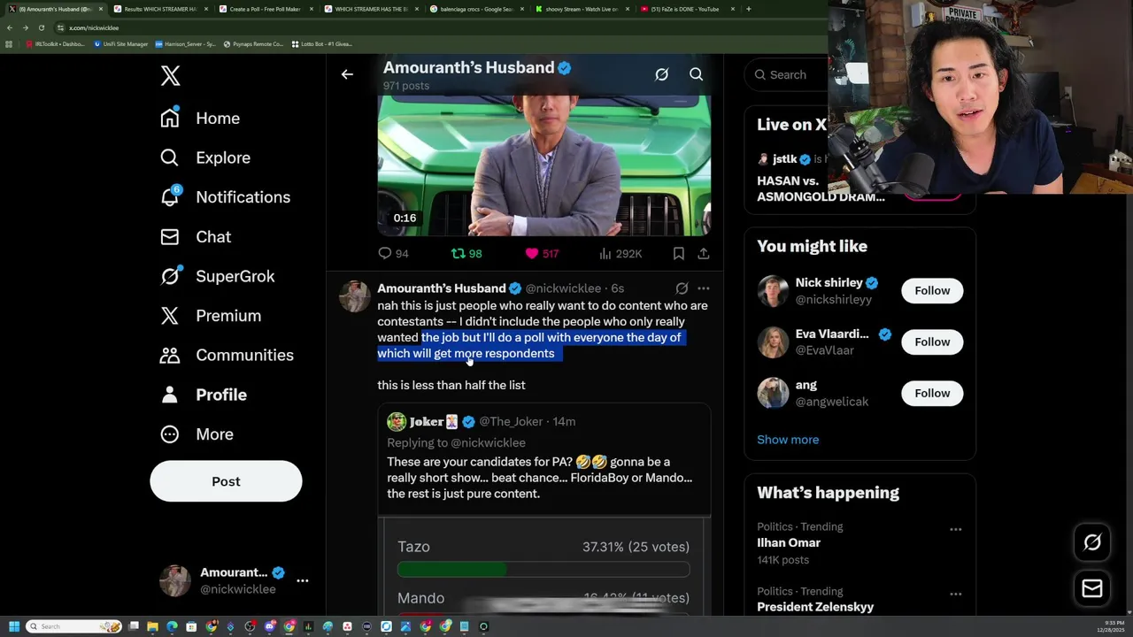Open Explore in the sidebar
This screenshot has height=637, width=1133.
click(x=205, y=157)
